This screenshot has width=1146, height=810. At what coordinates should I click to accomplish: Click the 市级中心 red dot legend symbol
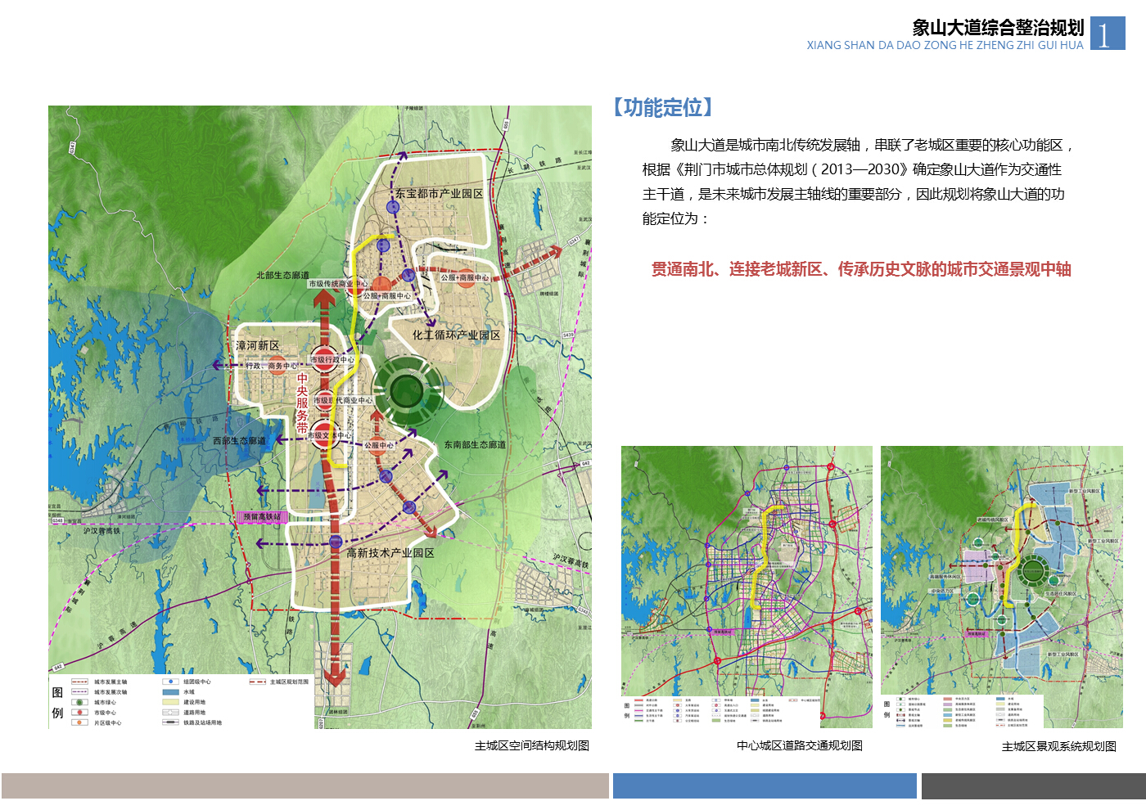click(x=79, y=713)
